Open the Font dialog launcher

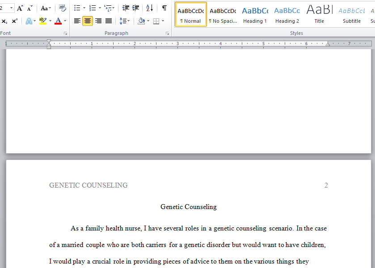click(x=66, y=33)
